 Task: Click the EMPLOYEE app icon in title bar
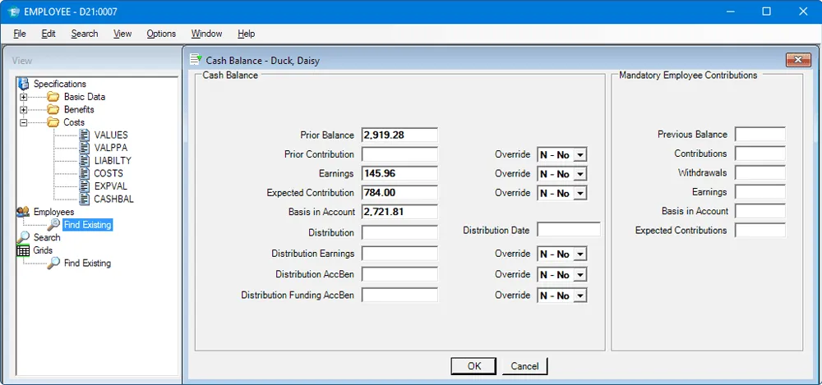point(14,11)
